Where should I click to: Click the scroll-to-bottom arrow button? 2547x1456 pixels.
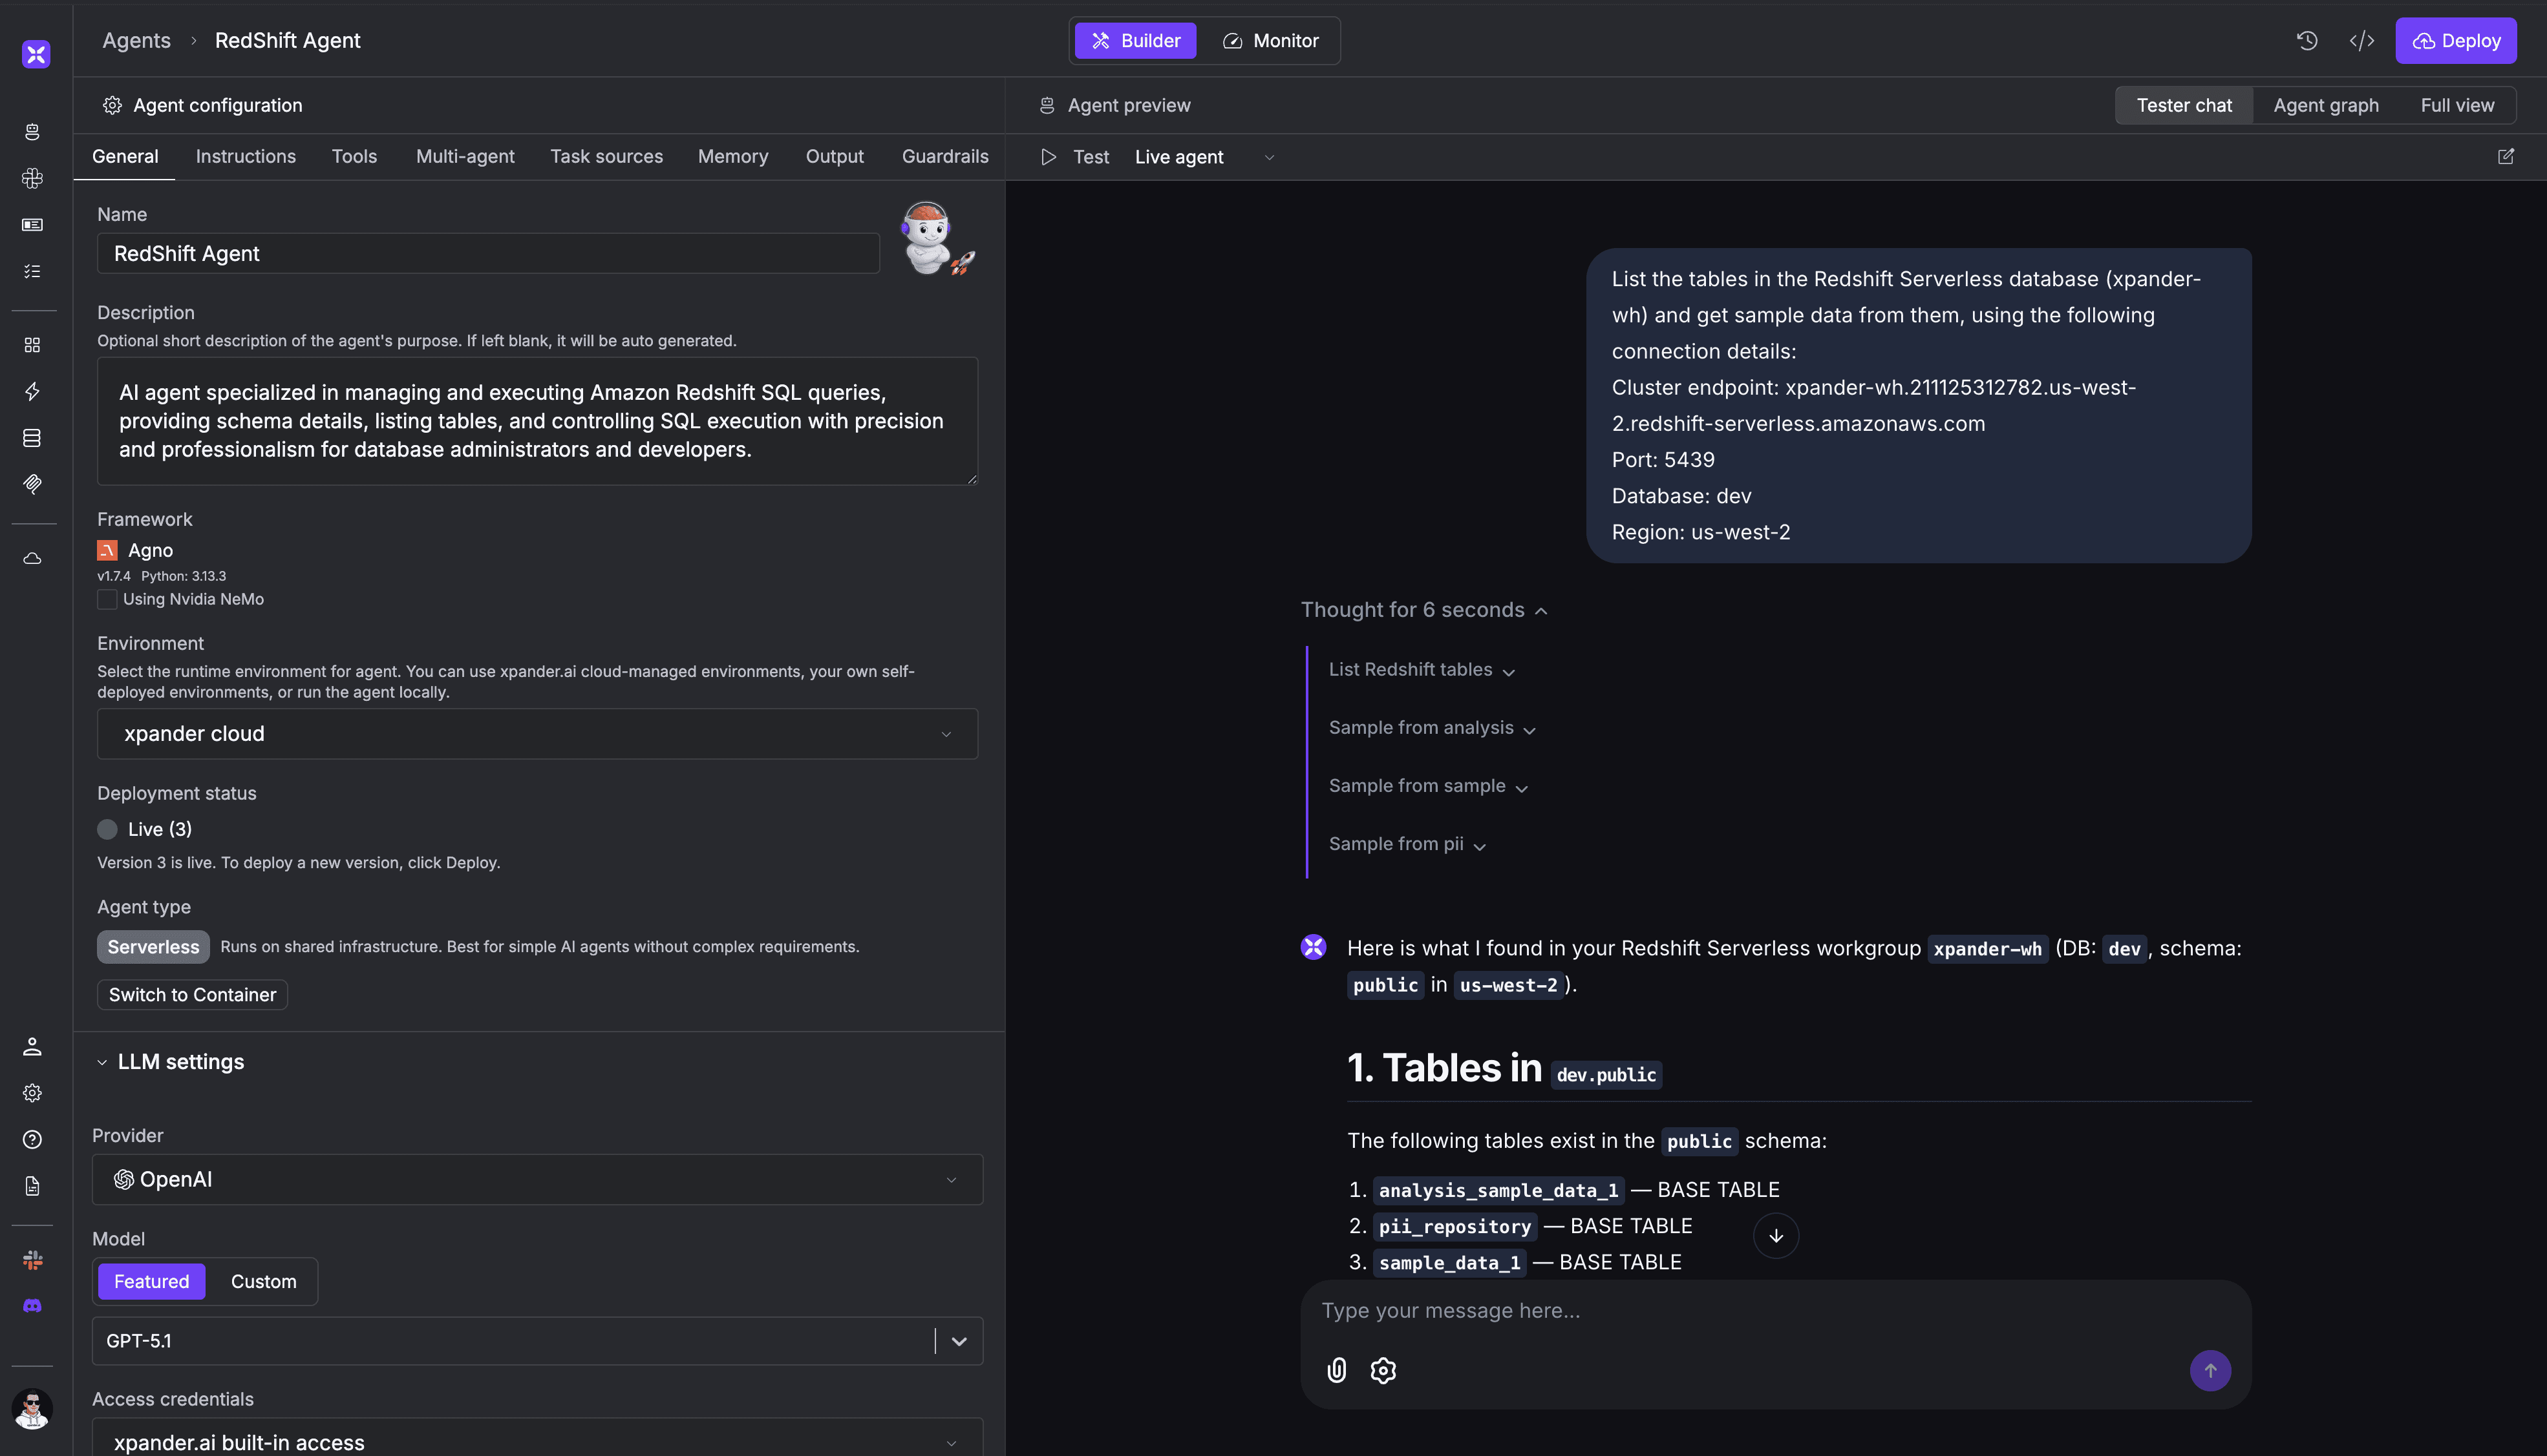1775,1236
